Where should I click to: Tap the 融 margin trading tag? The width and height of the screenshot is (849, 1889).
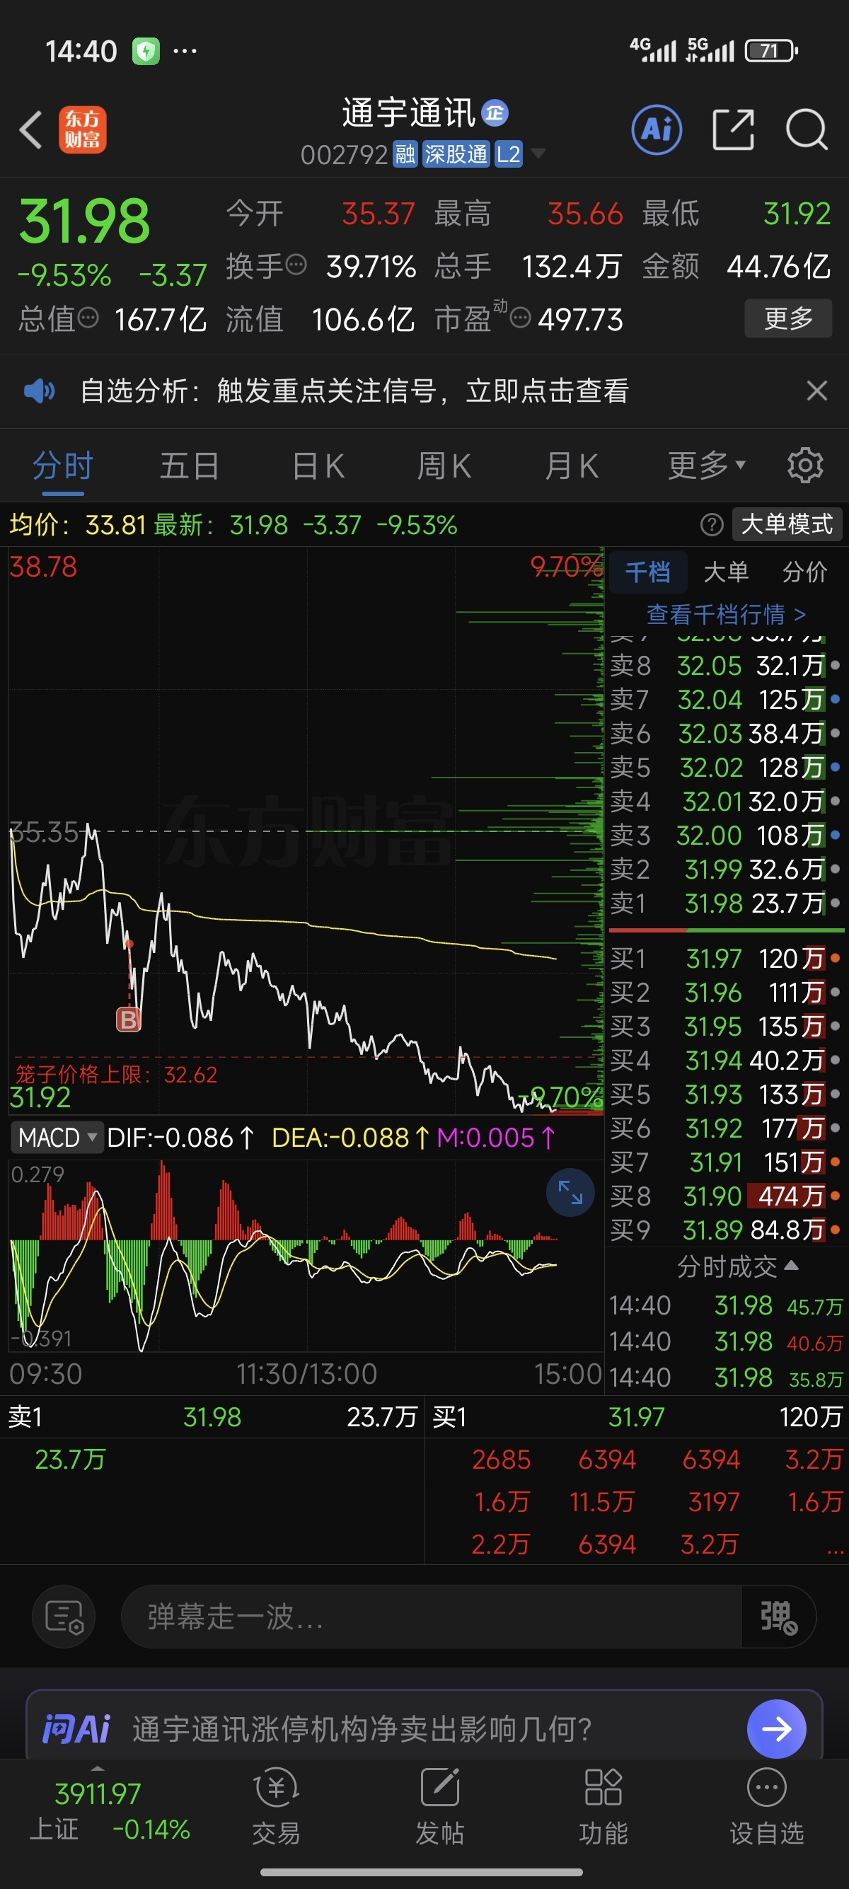coord(405,154)
